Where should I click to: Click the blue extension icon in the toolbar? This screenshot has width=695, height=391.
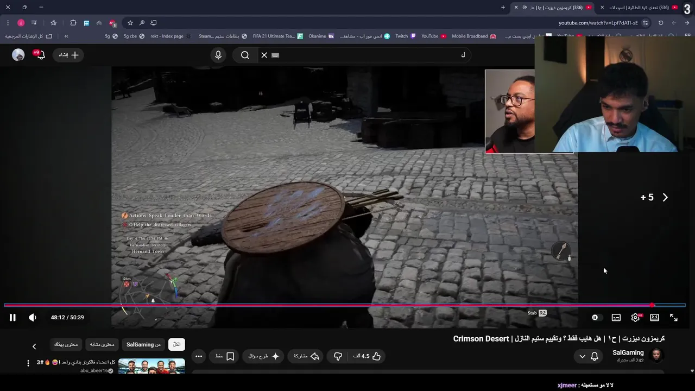click(86, 23)
